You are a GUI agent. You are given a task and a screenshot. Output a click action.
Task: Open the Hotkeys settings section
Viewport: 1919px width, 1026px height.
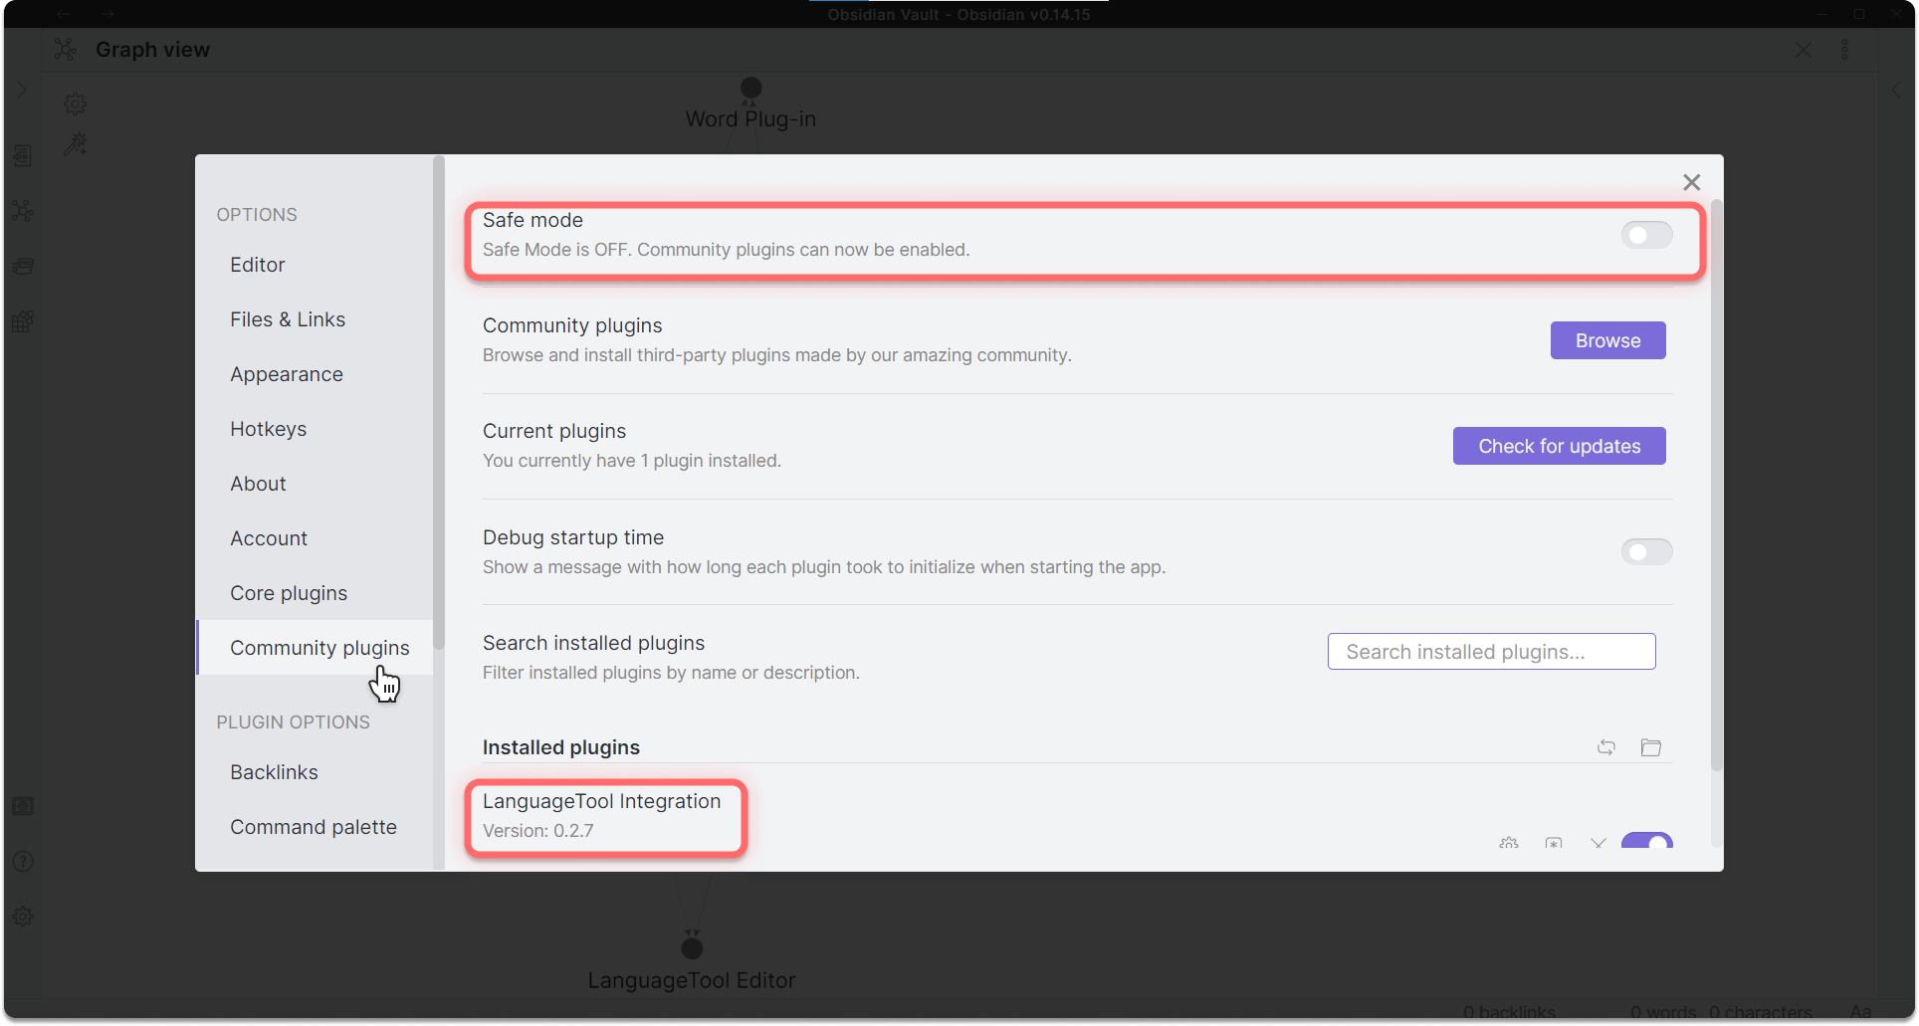315,429
